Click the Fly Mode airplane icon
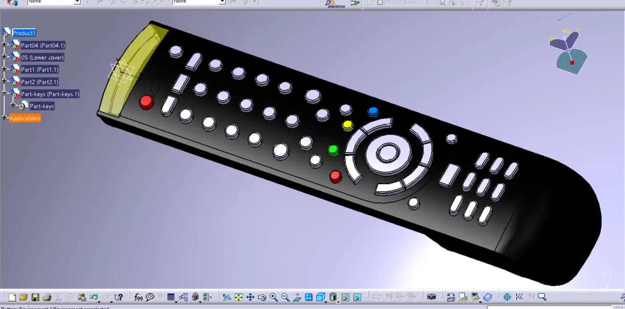The image size is (625, 309). tap(227, 297)
